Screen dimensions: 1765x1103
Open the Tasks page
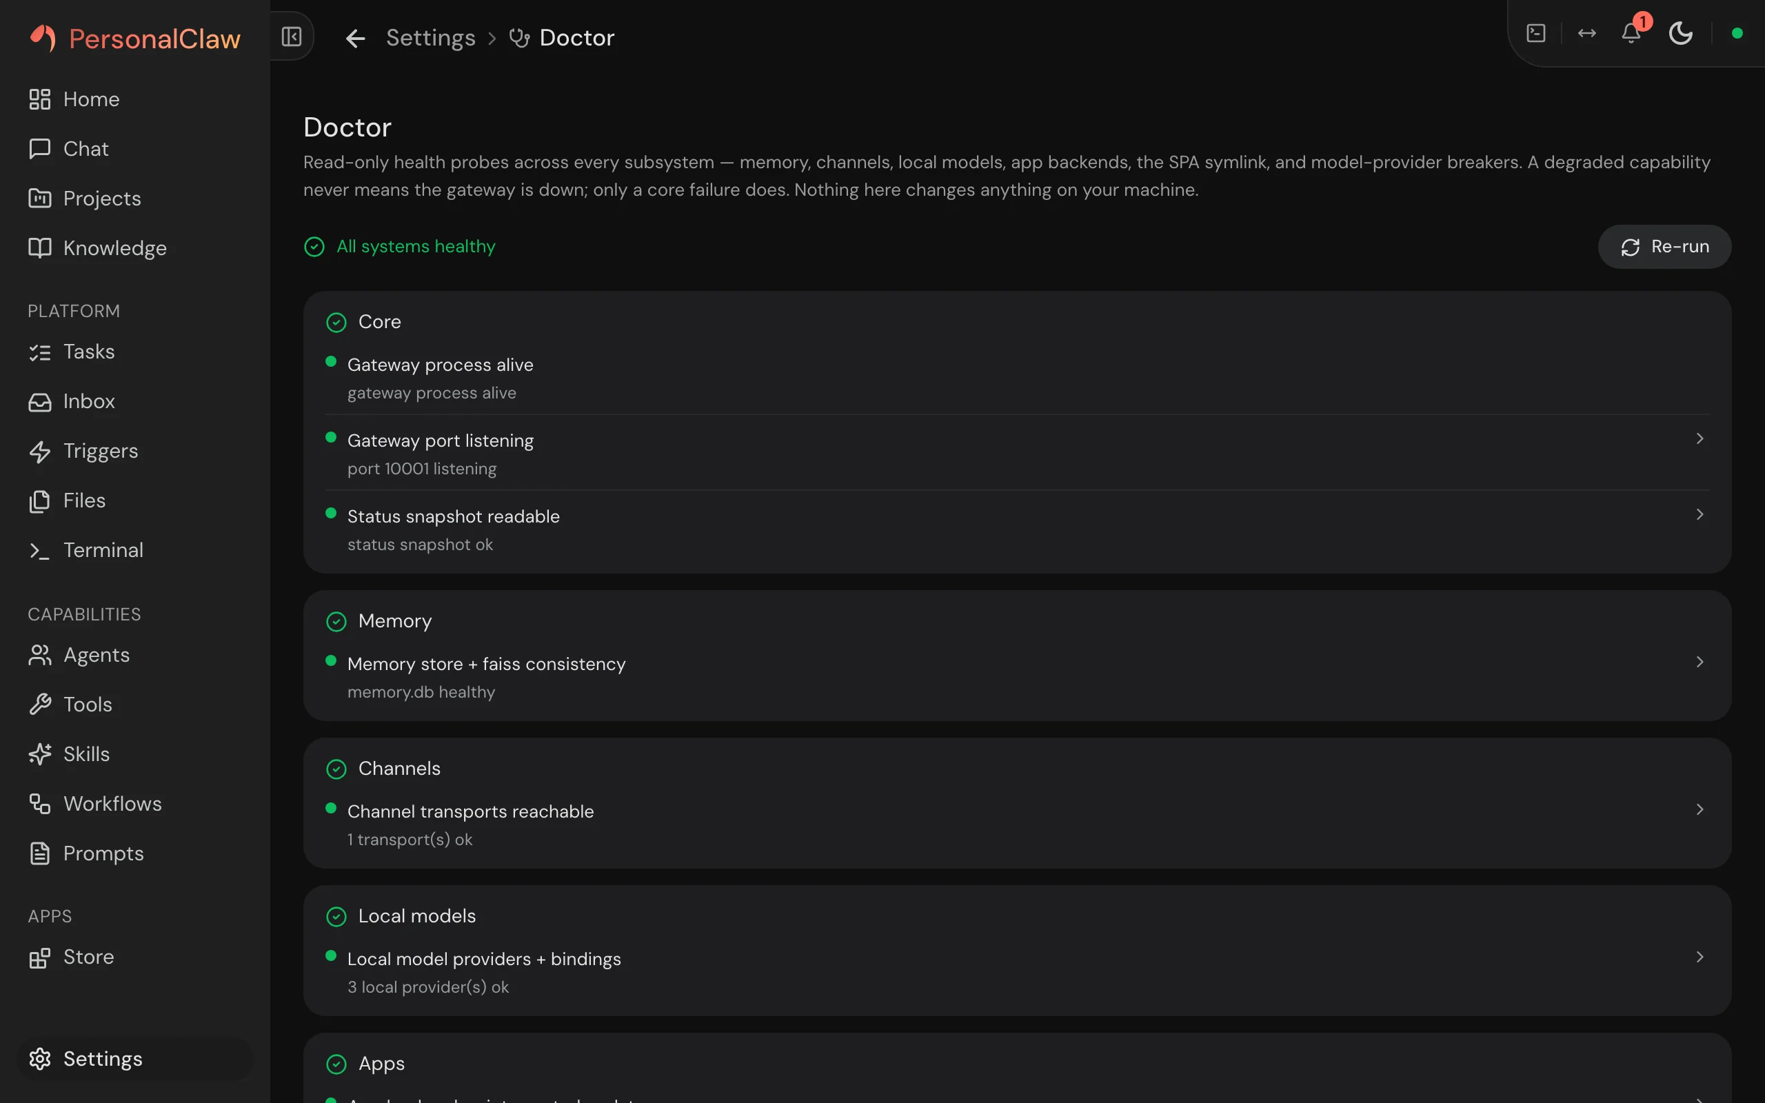pos(135,352)
